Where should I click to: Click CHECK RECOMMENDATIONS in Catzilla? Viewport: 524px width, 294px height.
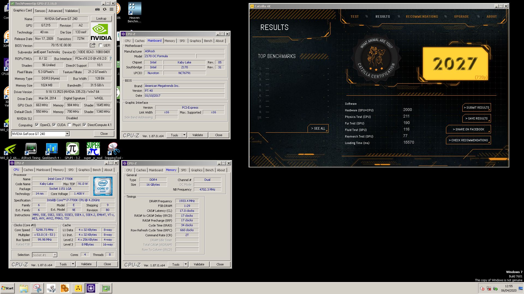tap(468, 140)
